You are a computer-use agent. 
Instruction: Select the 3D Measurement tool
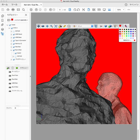pyautogui.click(x=65, y=26)
